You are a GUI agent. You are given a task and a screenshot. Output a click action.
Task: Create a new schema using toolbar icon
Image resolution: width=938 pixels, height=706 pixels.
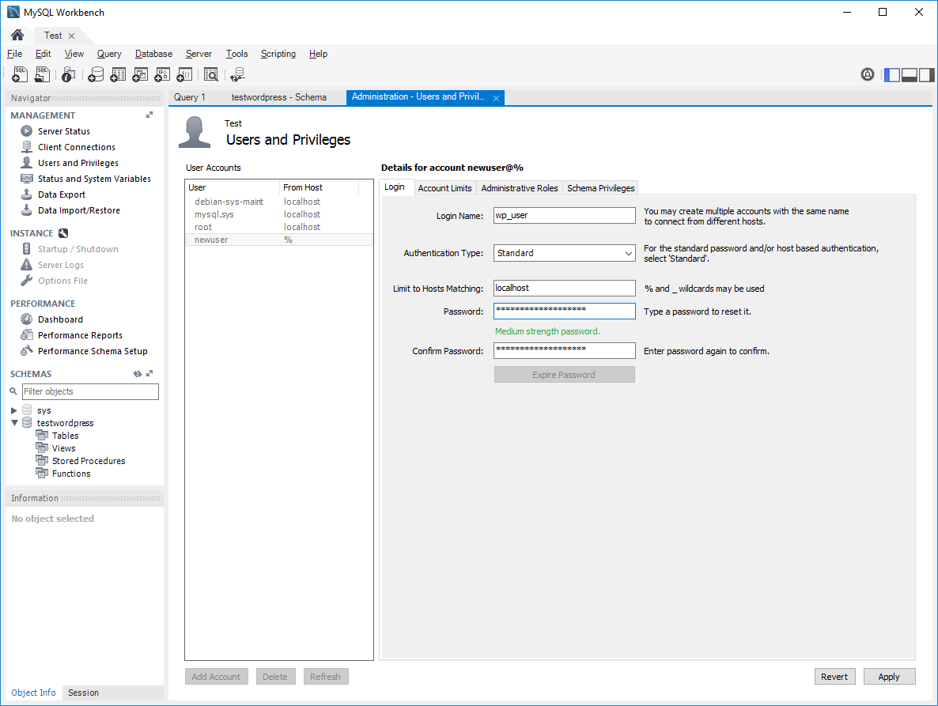pos(96,74)
